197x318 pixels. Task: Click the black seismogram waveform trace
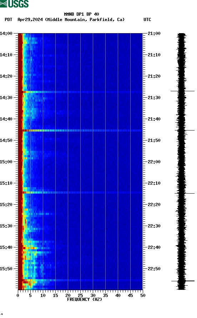pos(182,161)
